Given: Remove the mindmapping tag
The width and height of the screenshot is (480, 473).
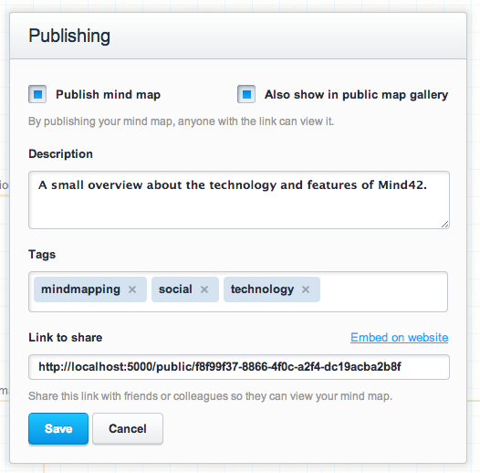Looking at the screenshot, I should click(x=132, y=289).
